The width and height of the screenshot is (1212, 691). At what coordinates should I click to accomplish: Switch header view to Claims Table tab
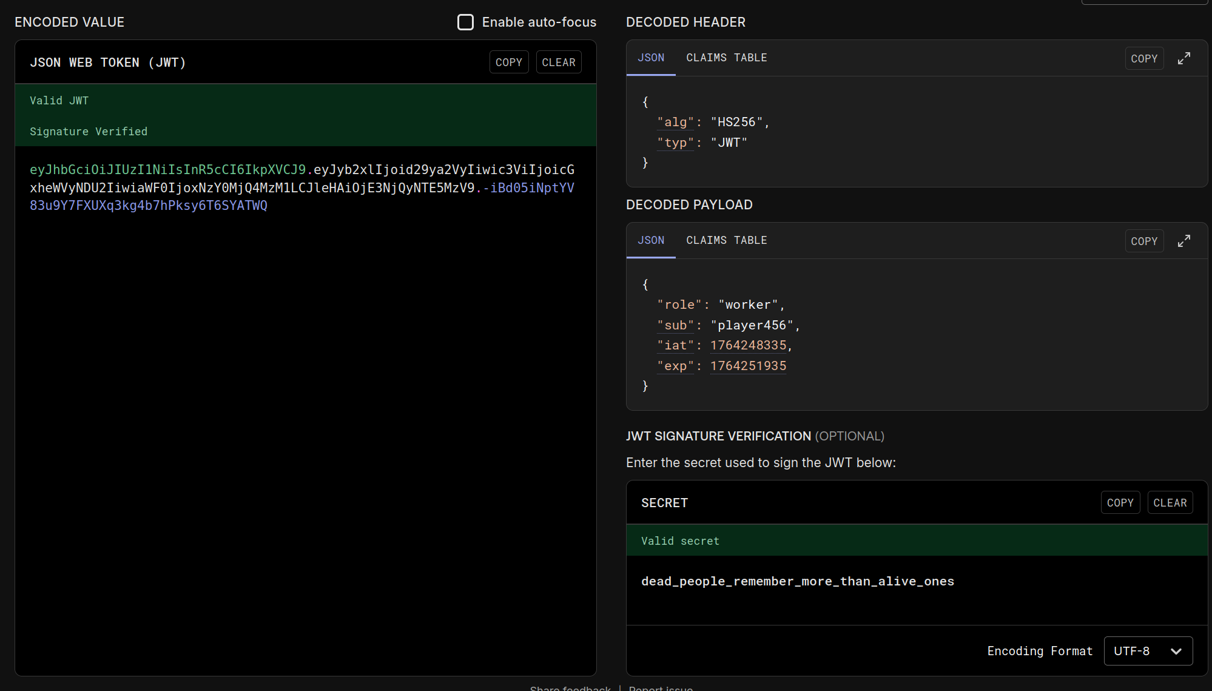[726, 58]
